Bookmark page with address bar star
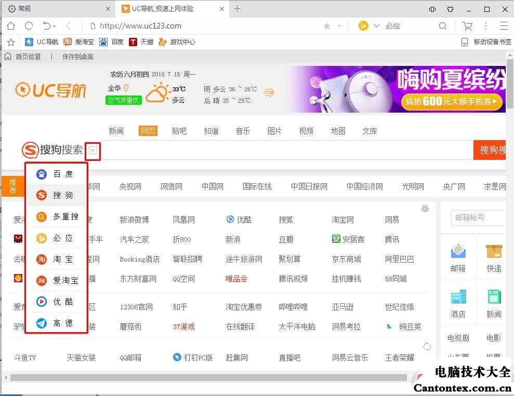The width and height of the screenshot is (514, 396). coord(326,26)
